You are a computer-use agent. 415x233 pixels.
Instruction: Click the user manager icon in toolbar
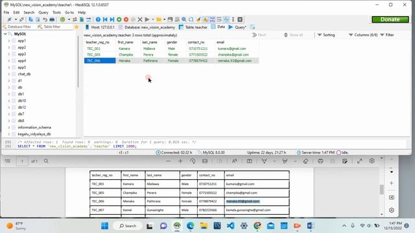click(x=75, y=19)
